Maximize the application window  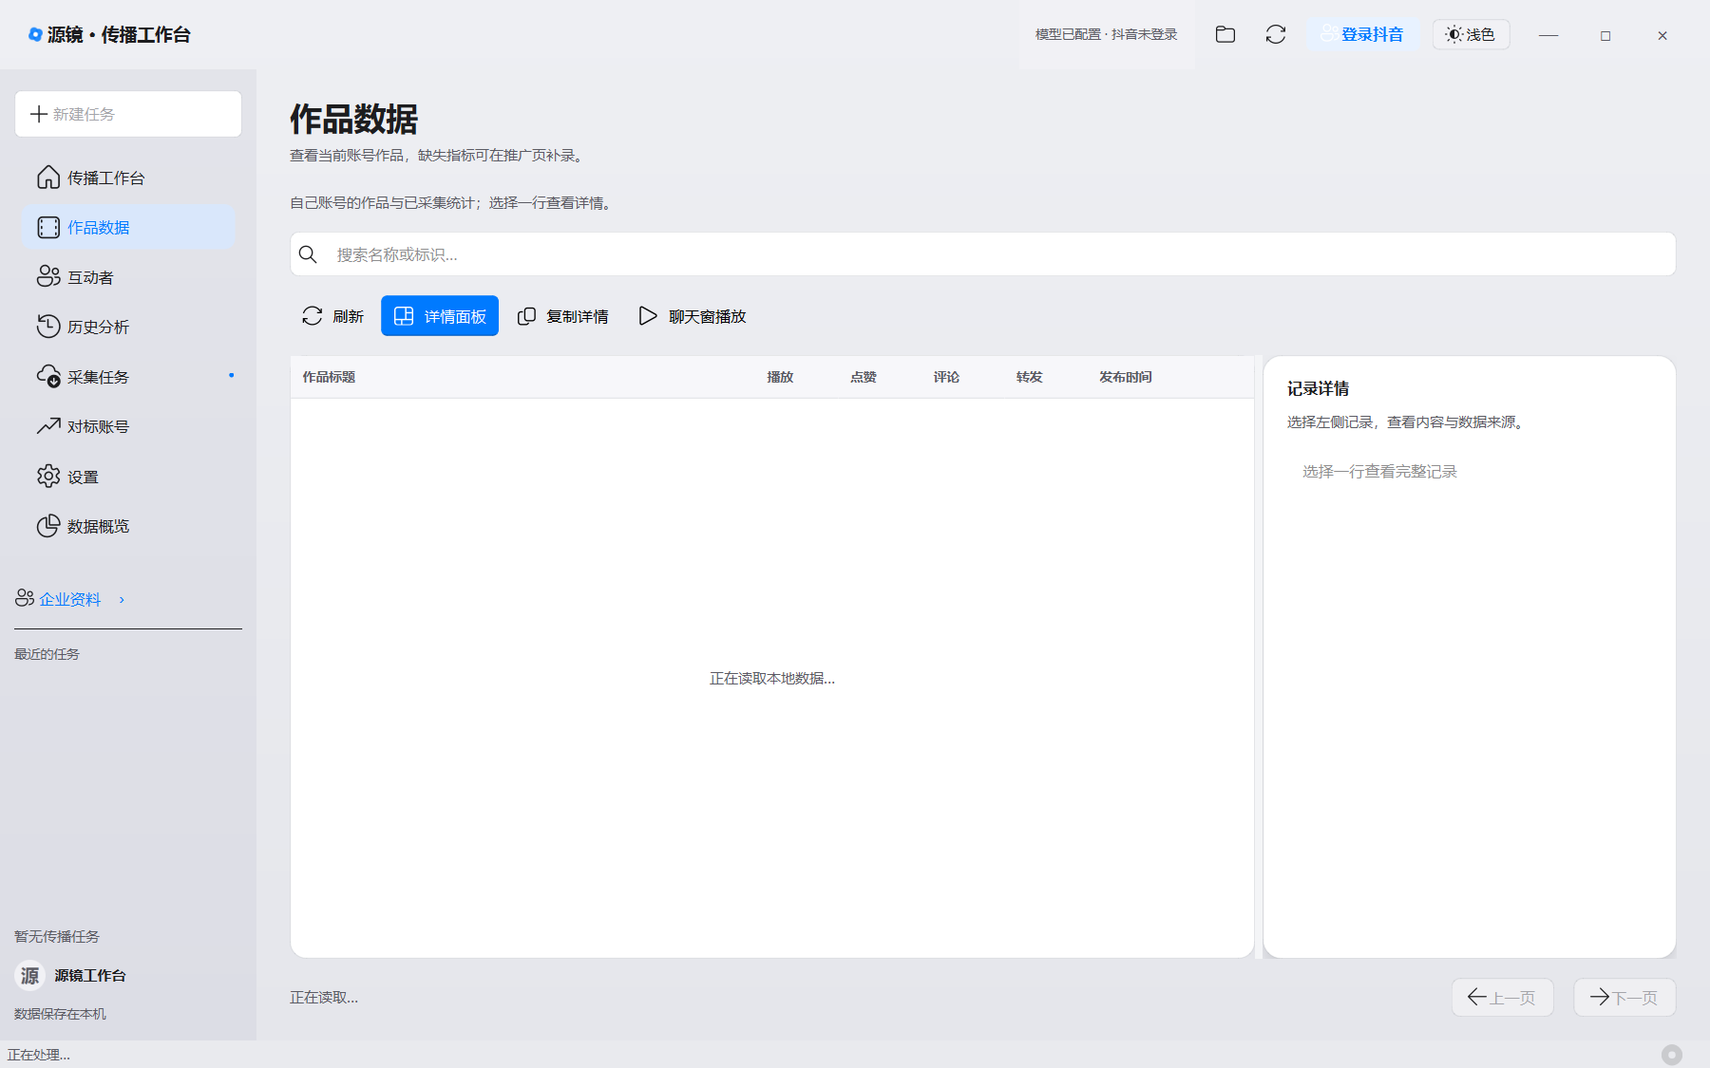point(1605,35)
